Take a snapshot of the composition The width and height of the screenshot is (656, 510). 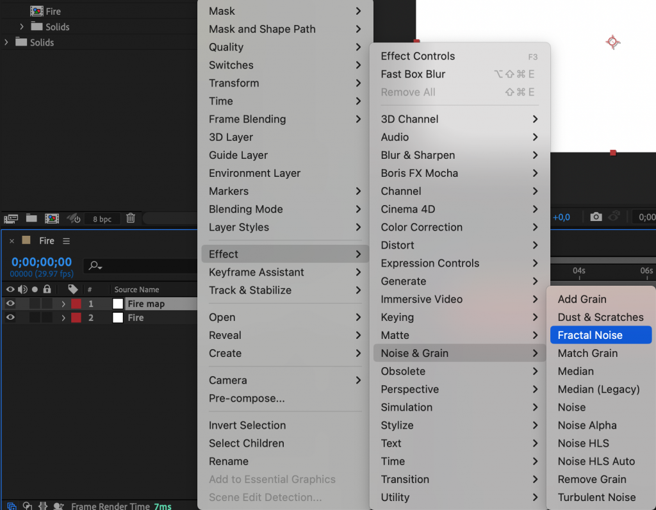coord(596,217)
